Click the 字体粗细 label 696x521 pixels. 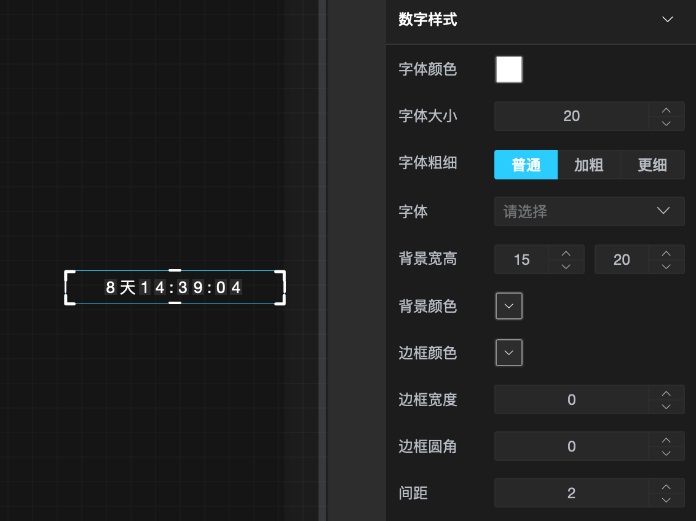point(427,163)
